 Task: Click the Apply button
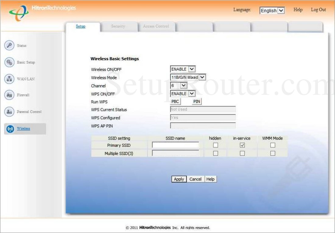point(178,179)
